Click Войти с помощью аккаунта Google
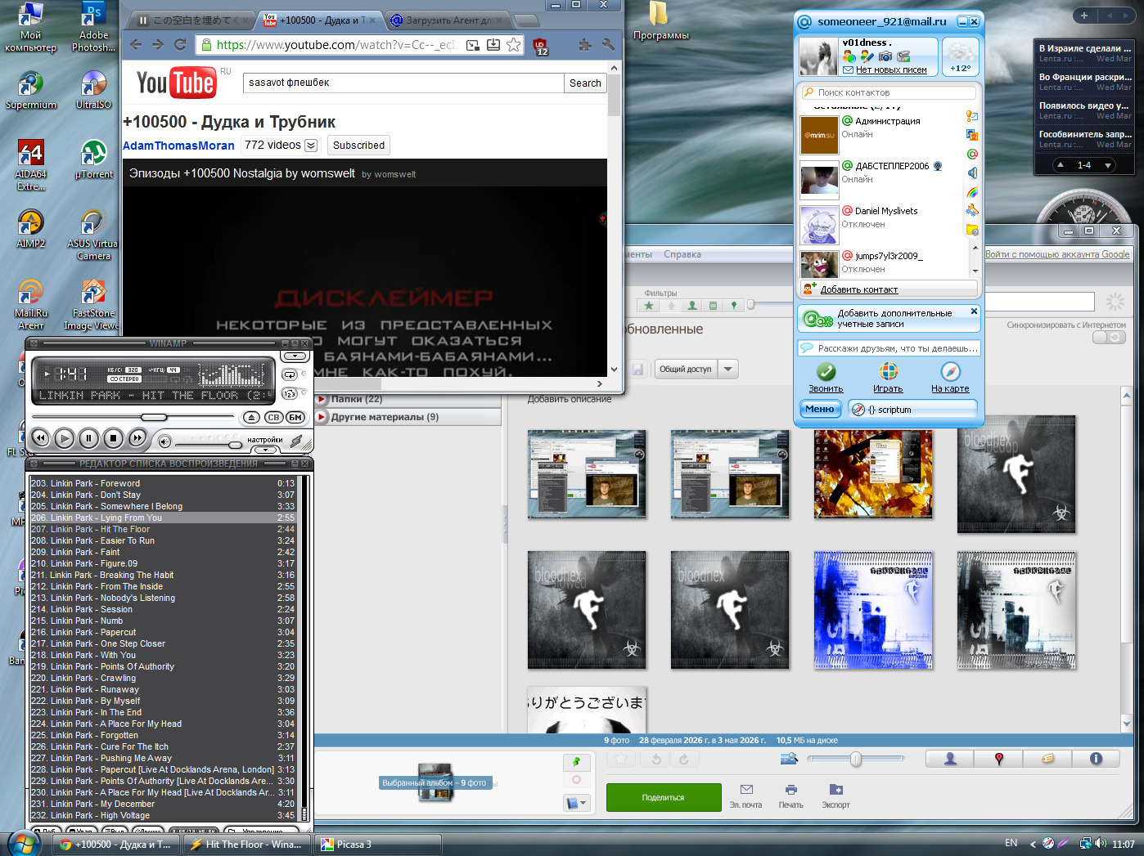1144x856 pixels. pos(1057,254)
